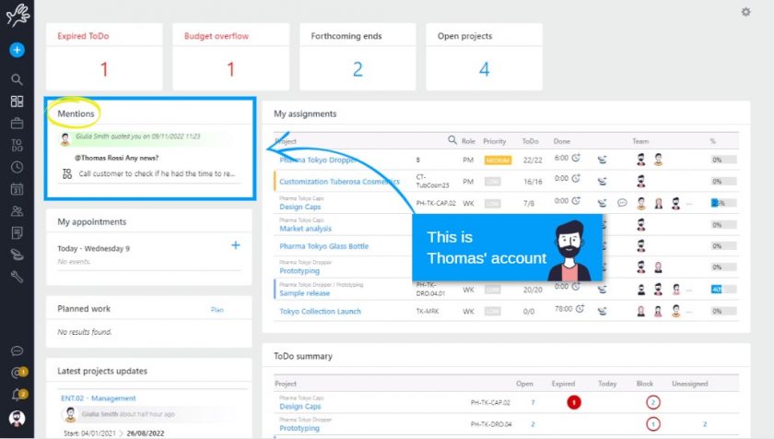Open the tools wrench icon in sidebar
Image resolution: width=774 pixels, height=439 pixels.
point(17,277)
